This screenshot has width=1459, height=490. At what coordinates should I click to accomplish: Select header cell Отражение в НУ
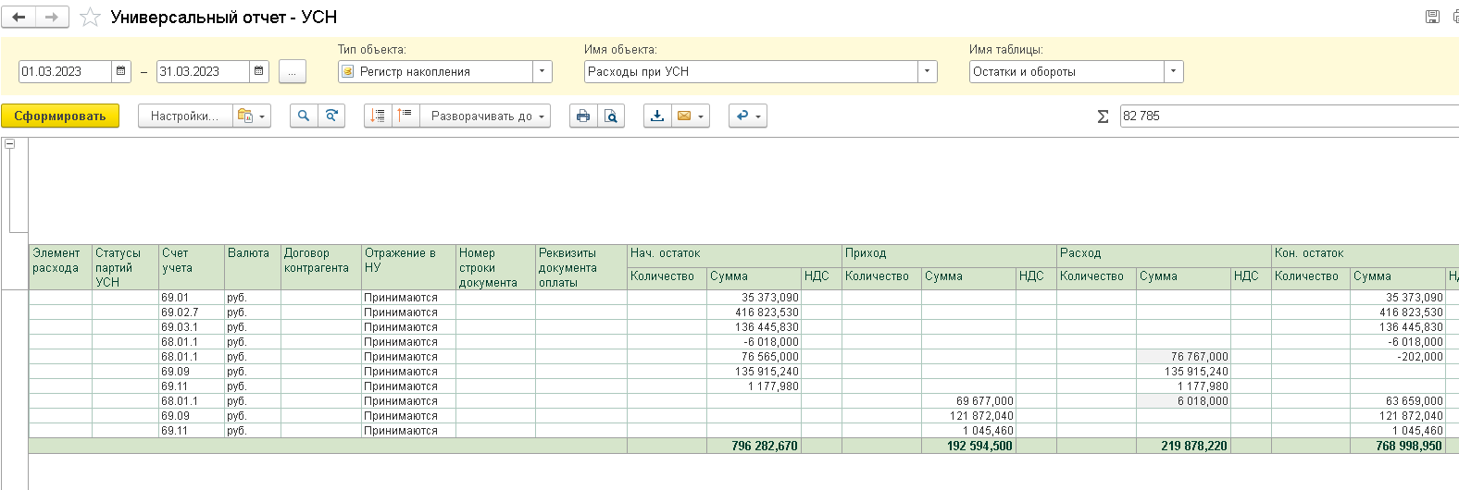click(408, 267)
